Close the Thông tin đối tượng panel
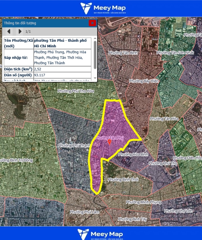 pyautogui.click(x=92, y=23)
